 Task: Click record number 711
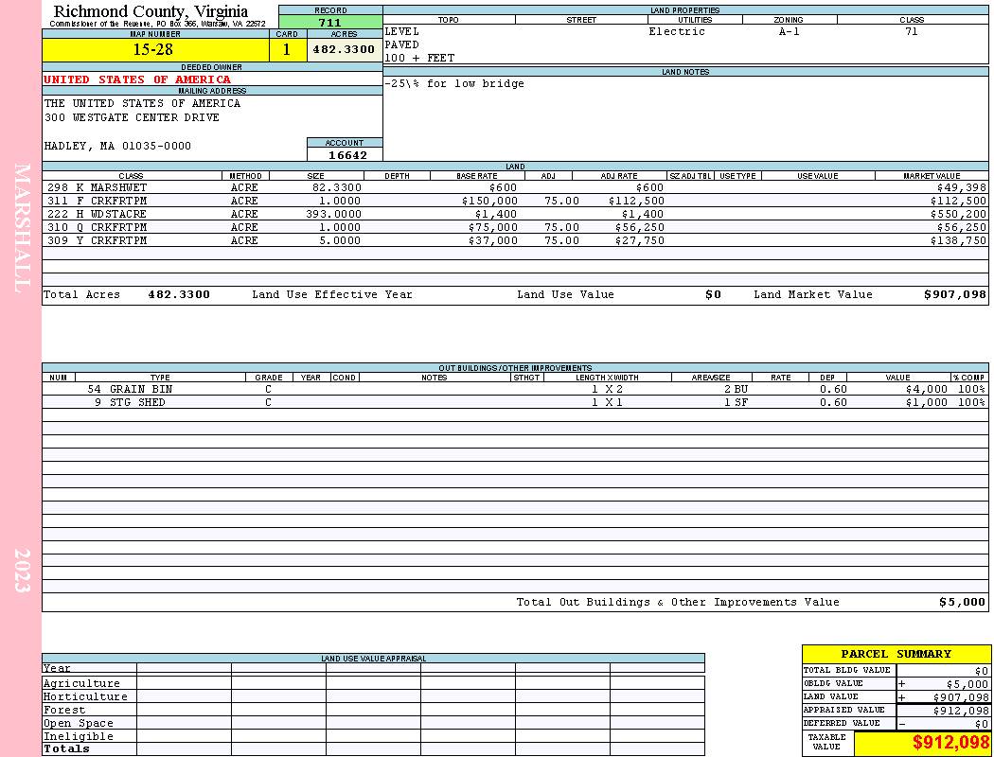pyautogui.click(x=330, y=22)
